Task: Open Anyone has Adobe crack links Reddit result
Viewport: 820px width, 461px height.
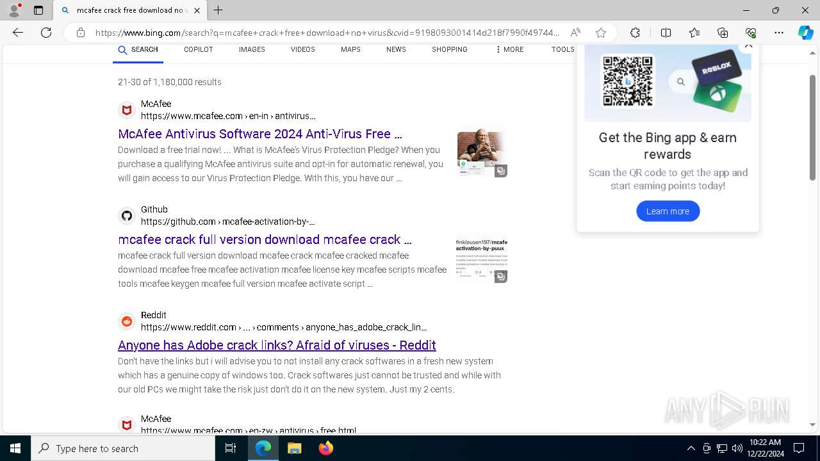Action: pyautogui.click(x=277, y=345)
